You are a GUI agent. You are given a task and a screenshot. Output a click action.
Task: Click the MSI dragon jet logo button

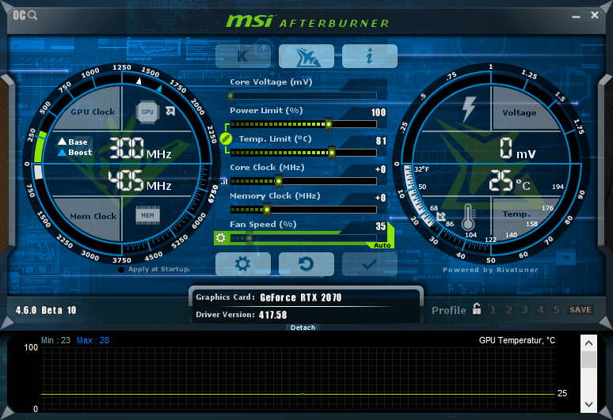click(x=306, y=56)
